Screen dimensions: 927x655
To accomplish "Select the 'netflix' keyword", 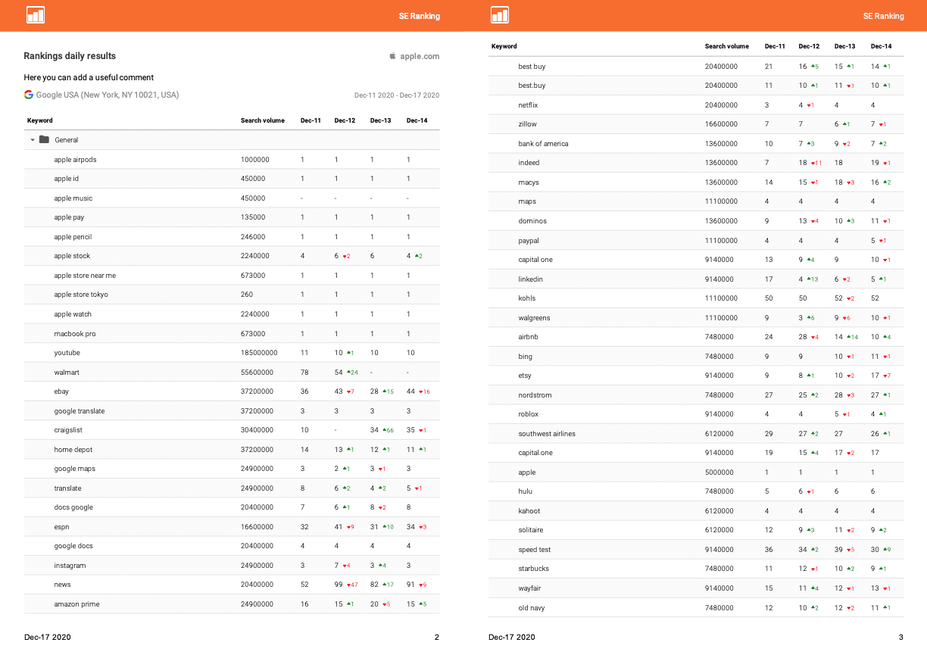I will point(529,105).
